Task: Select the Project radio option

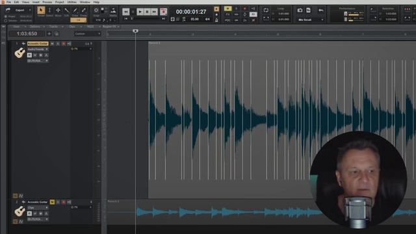Action: (6, 16)
